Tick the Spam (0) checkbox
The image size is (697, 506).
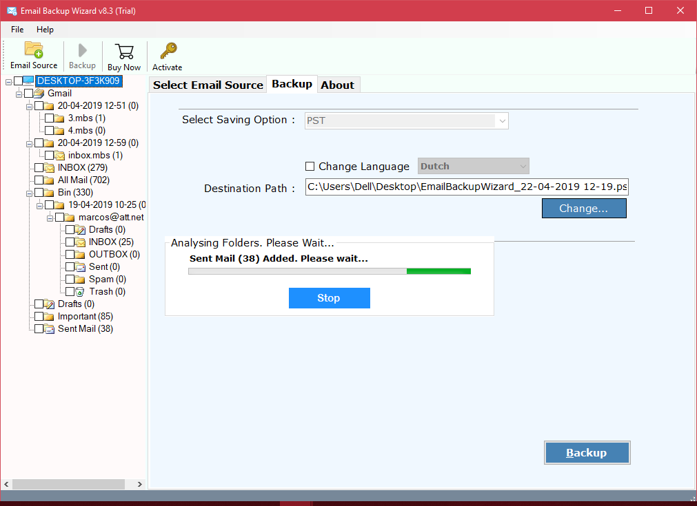click(x=70, y=280)
